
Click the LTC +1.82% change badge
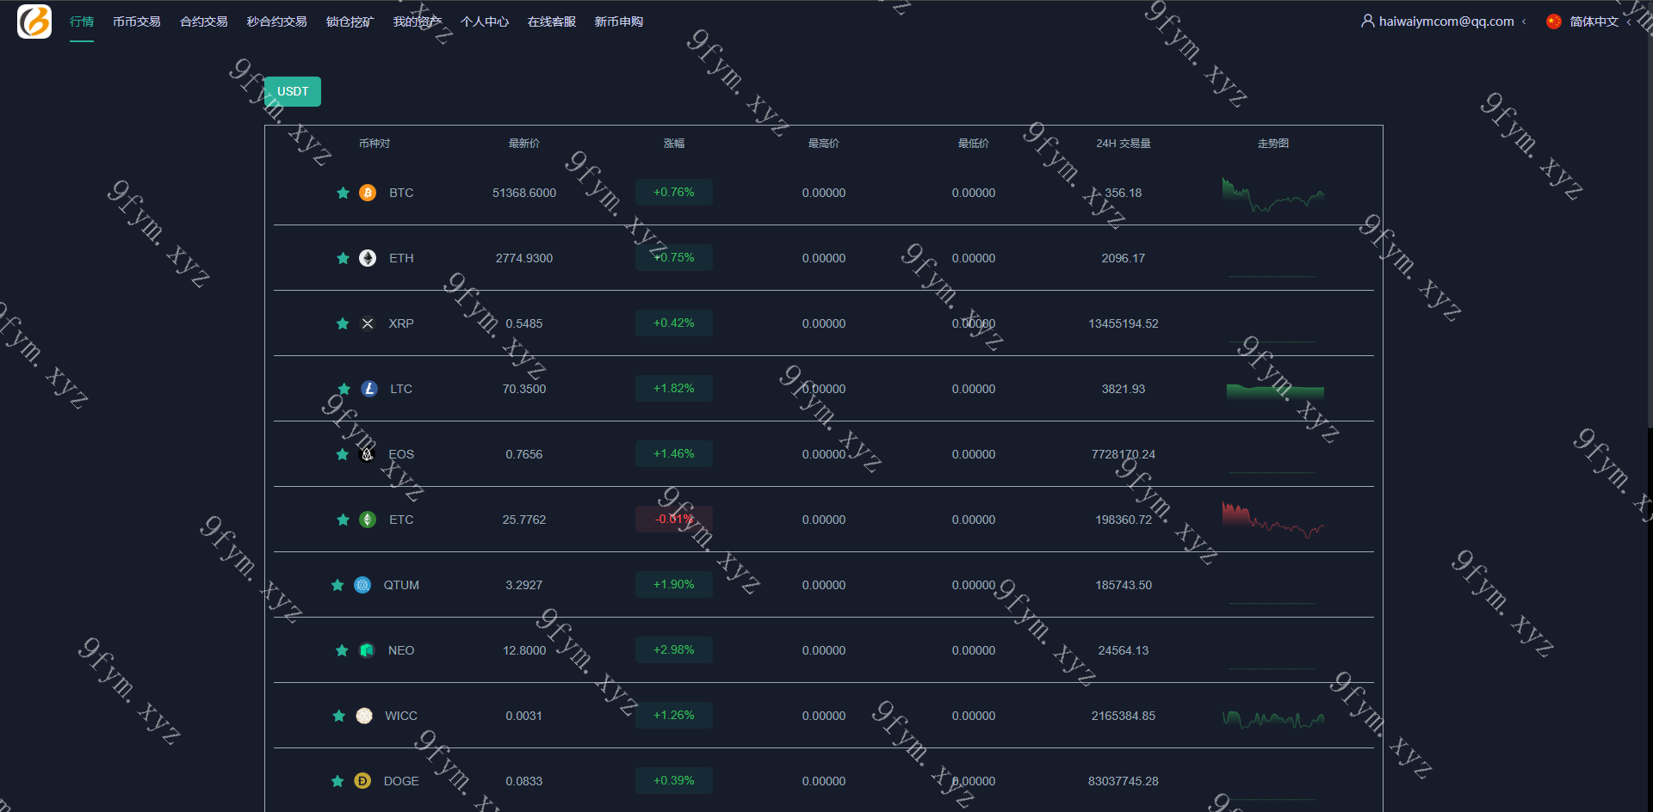674,388
